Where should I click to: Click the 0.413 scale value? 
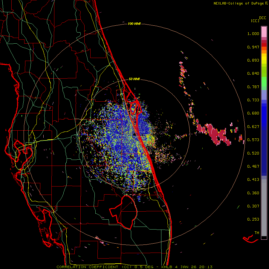(253, 180)
